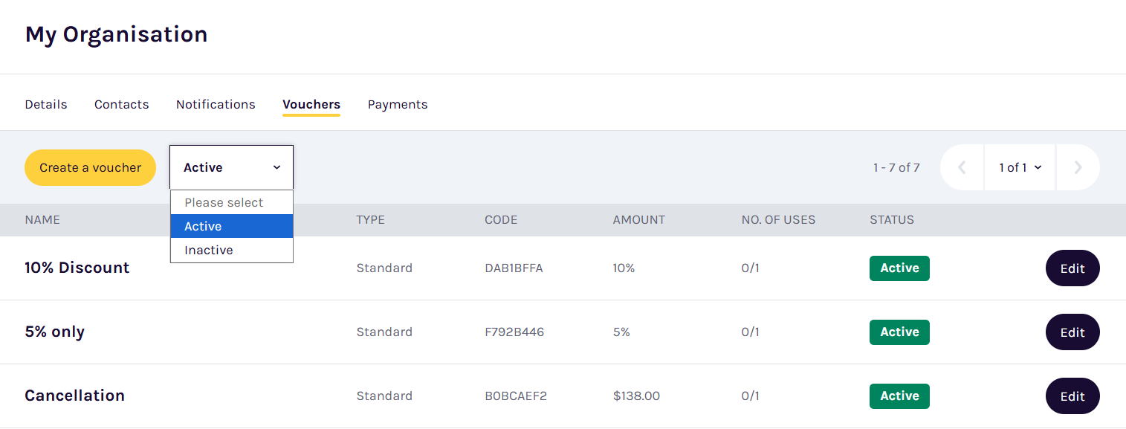Click the Cancellation voucher name
The width and height of the screenshot is (1126, 429).
pyautogui.click(x=74, y=396)
